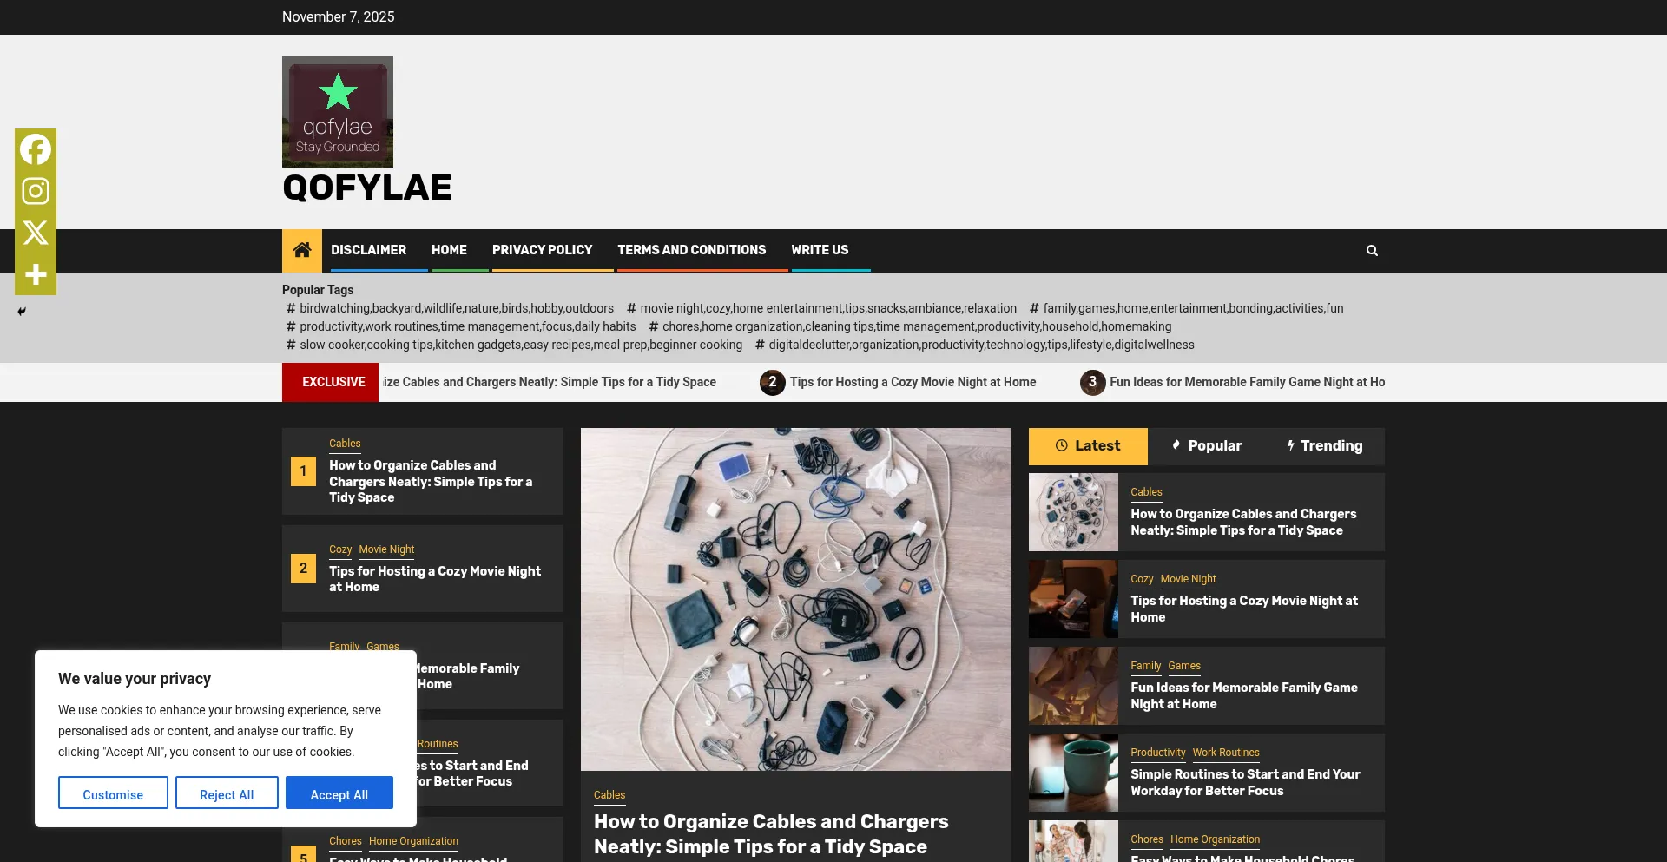Open Latest list cozy movie night title

(x=1244, y=609)
